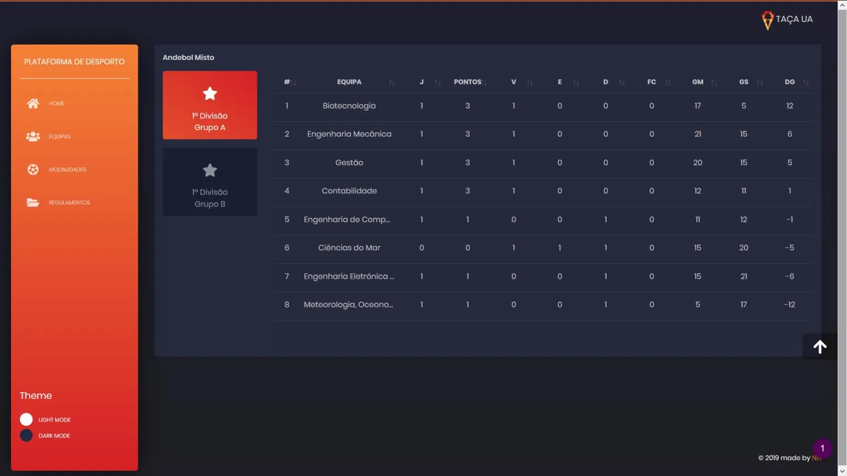Open the HOME menu item
847x476 pixels.
tap(57, 104)
